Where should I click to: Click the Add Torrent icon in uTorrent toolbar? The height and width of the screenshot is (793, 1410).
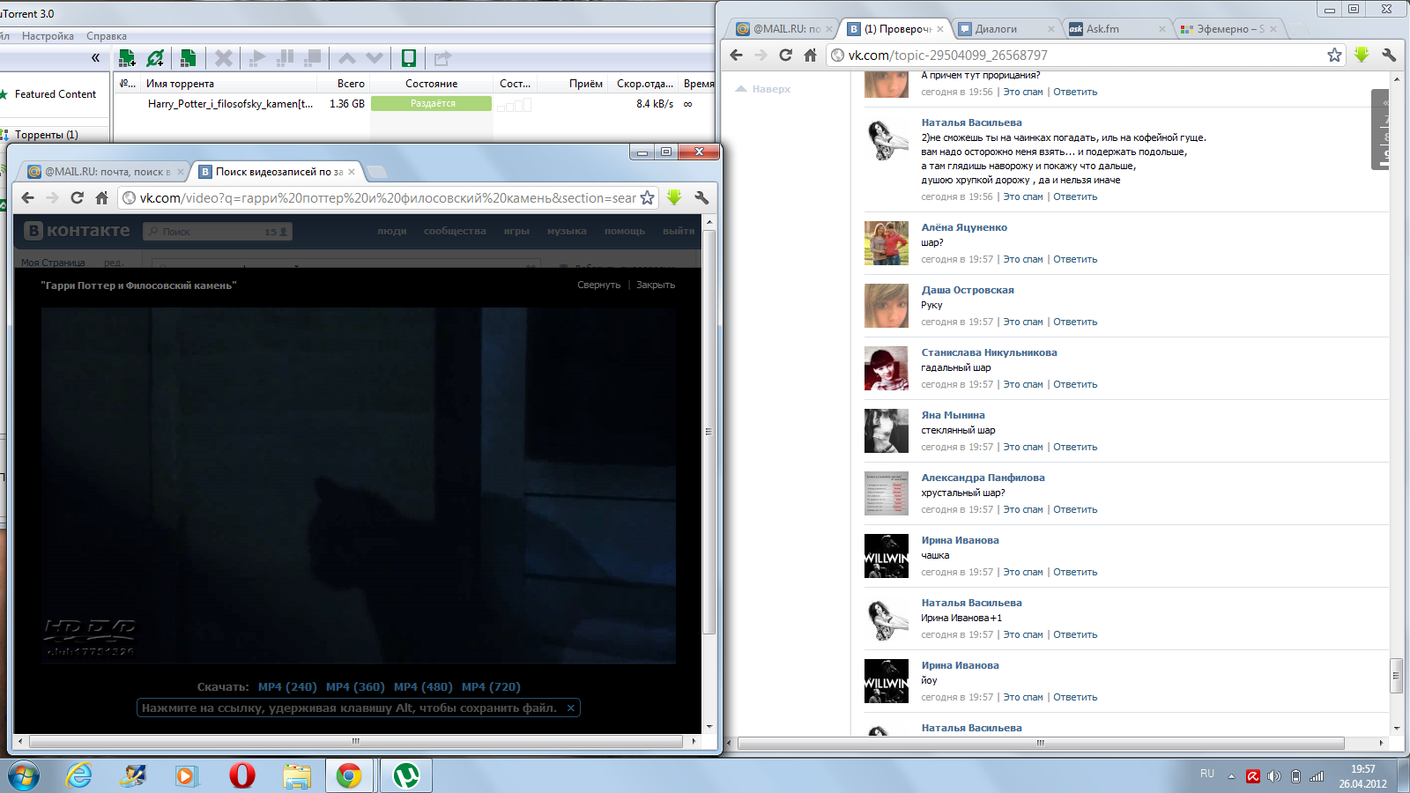pyautogui.click(x=127, y=58)
